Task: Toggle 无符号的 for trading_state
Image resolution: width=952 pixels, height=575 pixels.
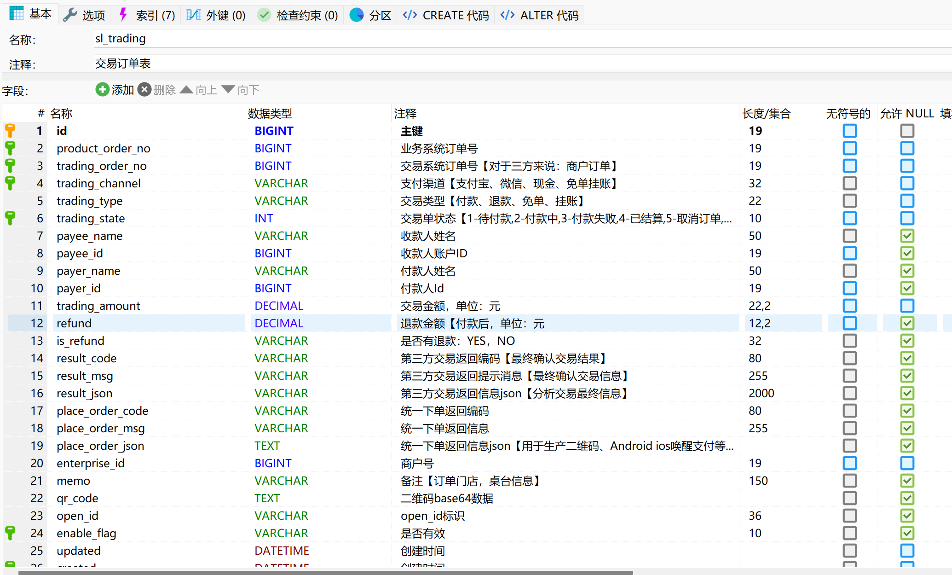Action: [x=850, y=218]
